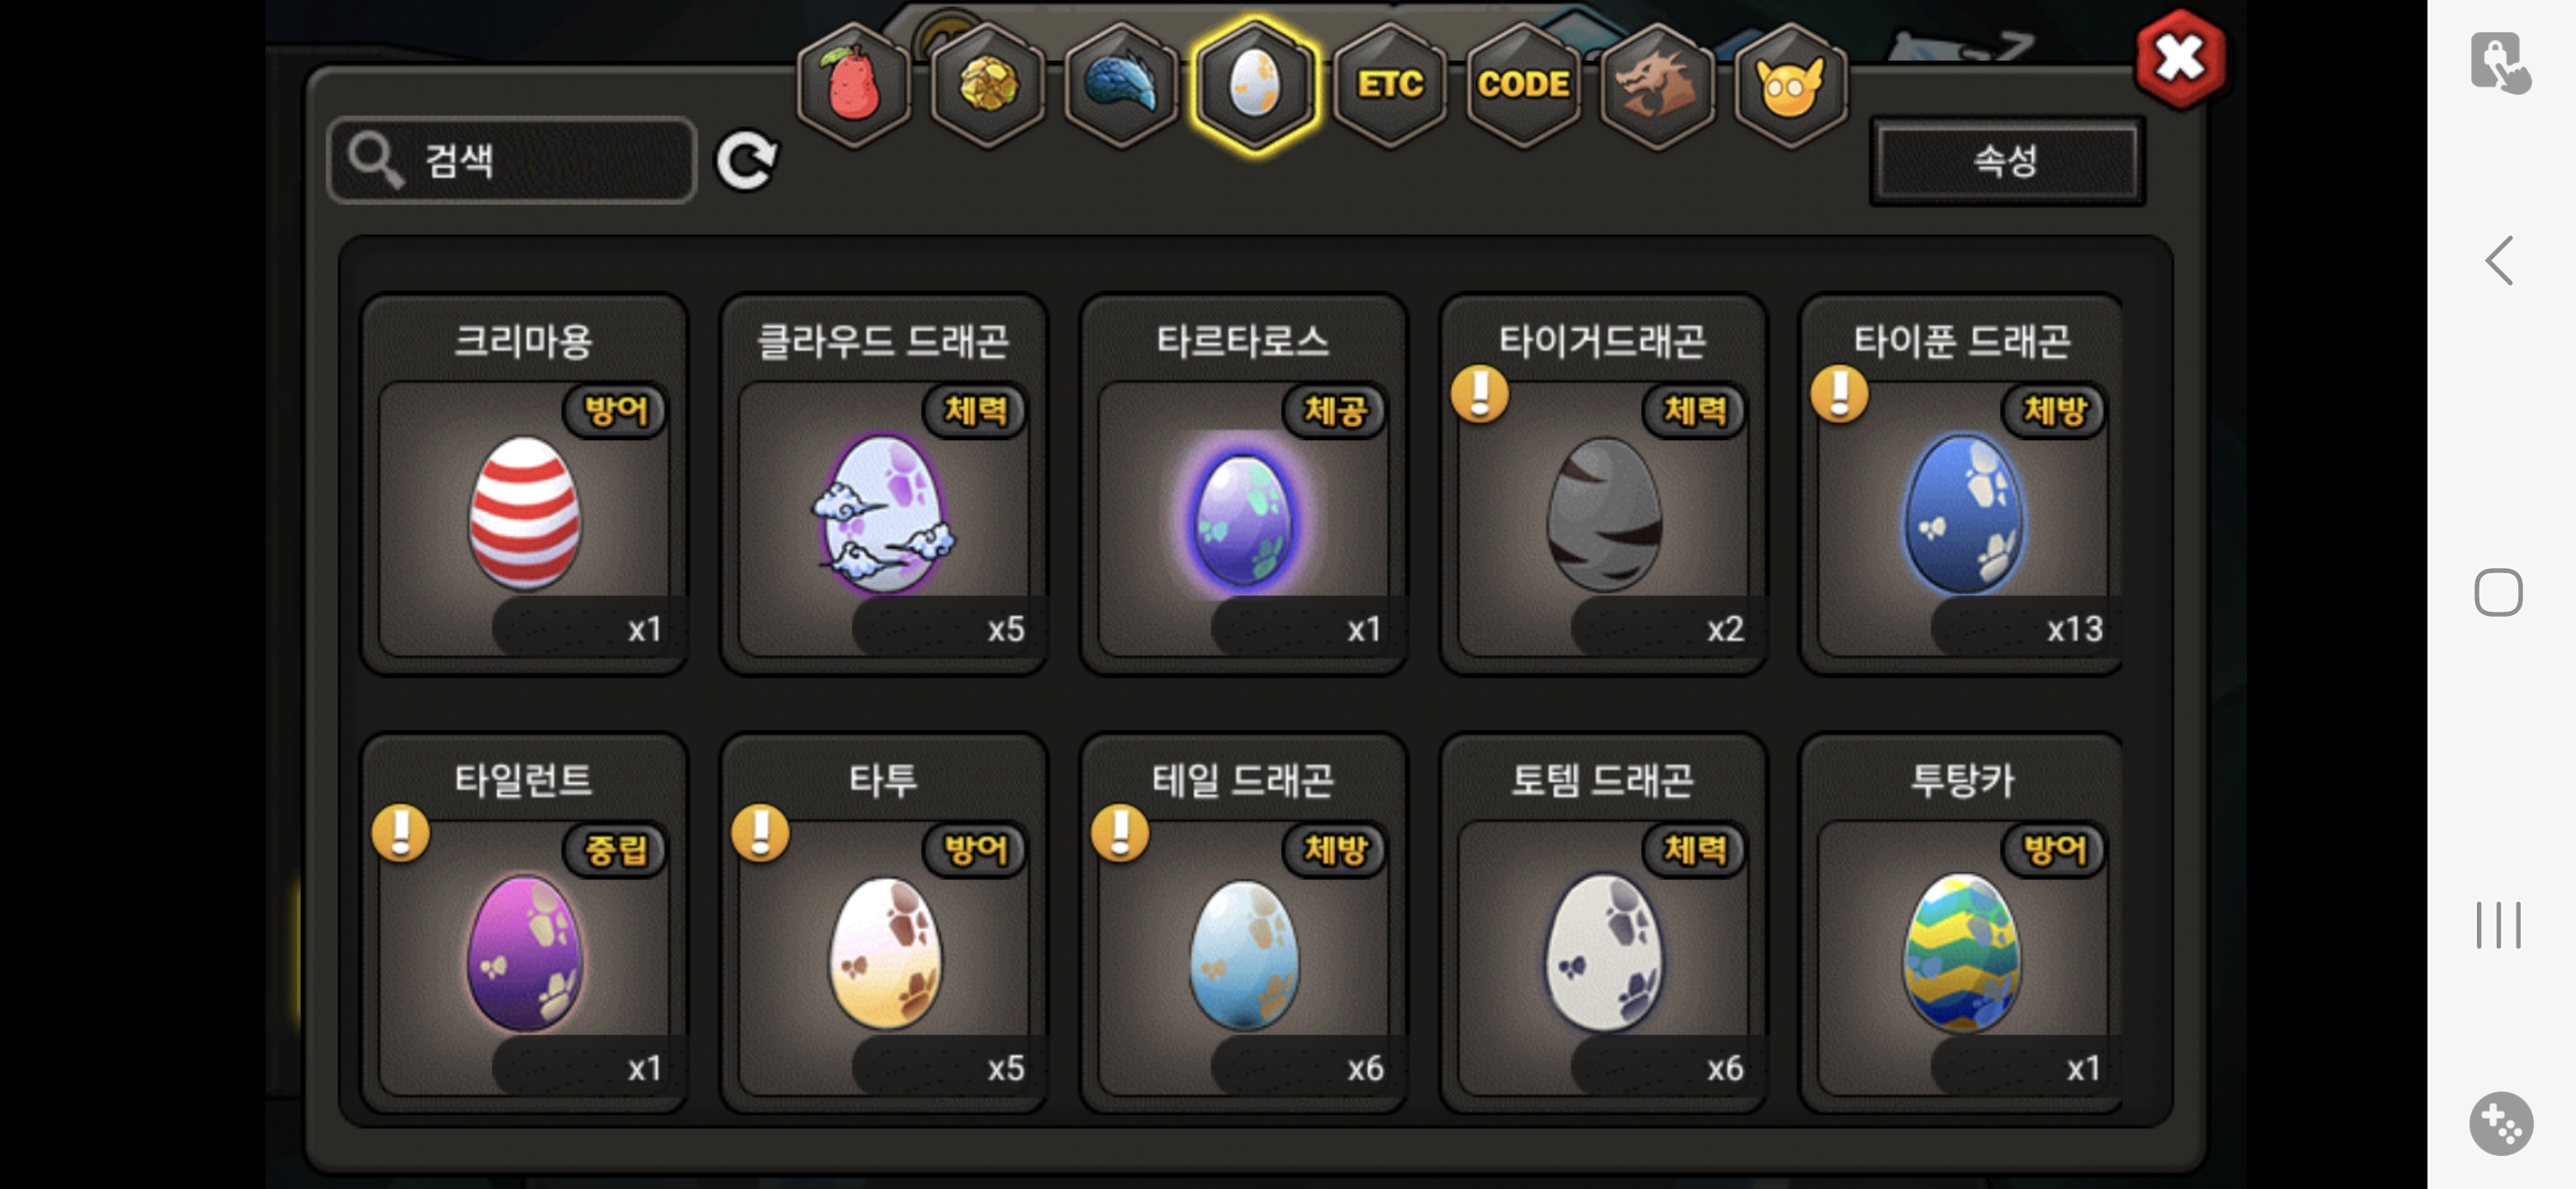Open the red fruit food tab
2576x1189 pixels.
853,85
